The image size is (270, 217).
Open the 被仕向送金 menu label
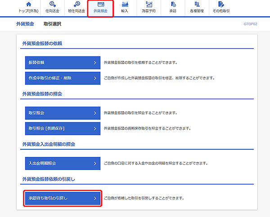point(76,11)
